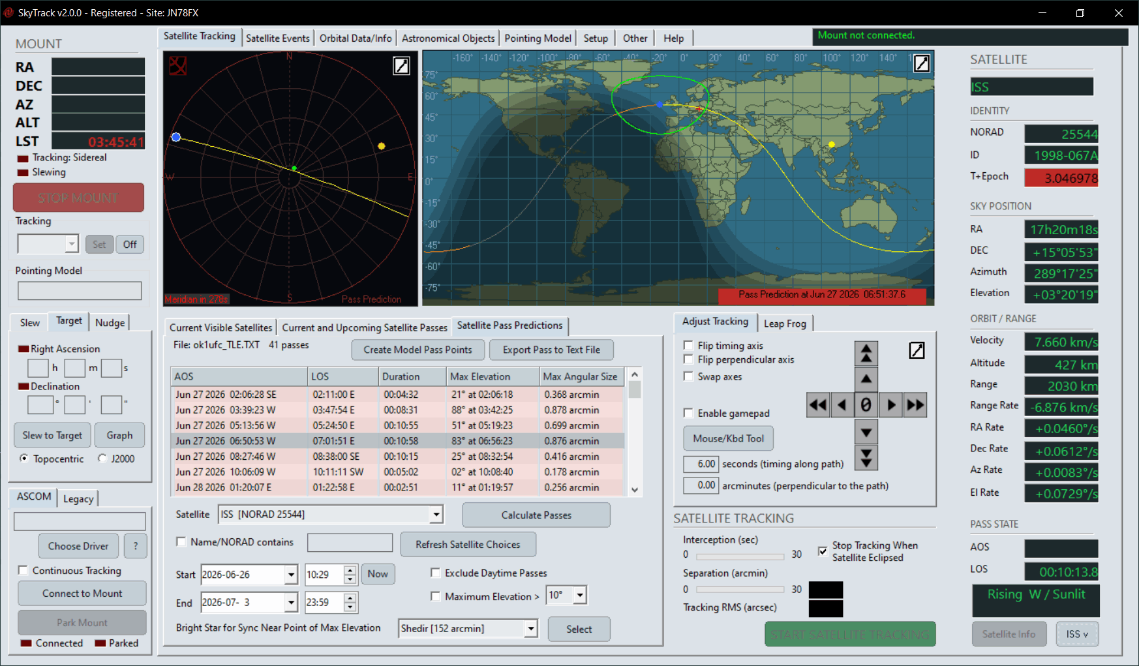The height and width of the screenshot is (666, 1139).
Task: Expand the Adjust Tracking panel
Action: (x=917, y=350)
